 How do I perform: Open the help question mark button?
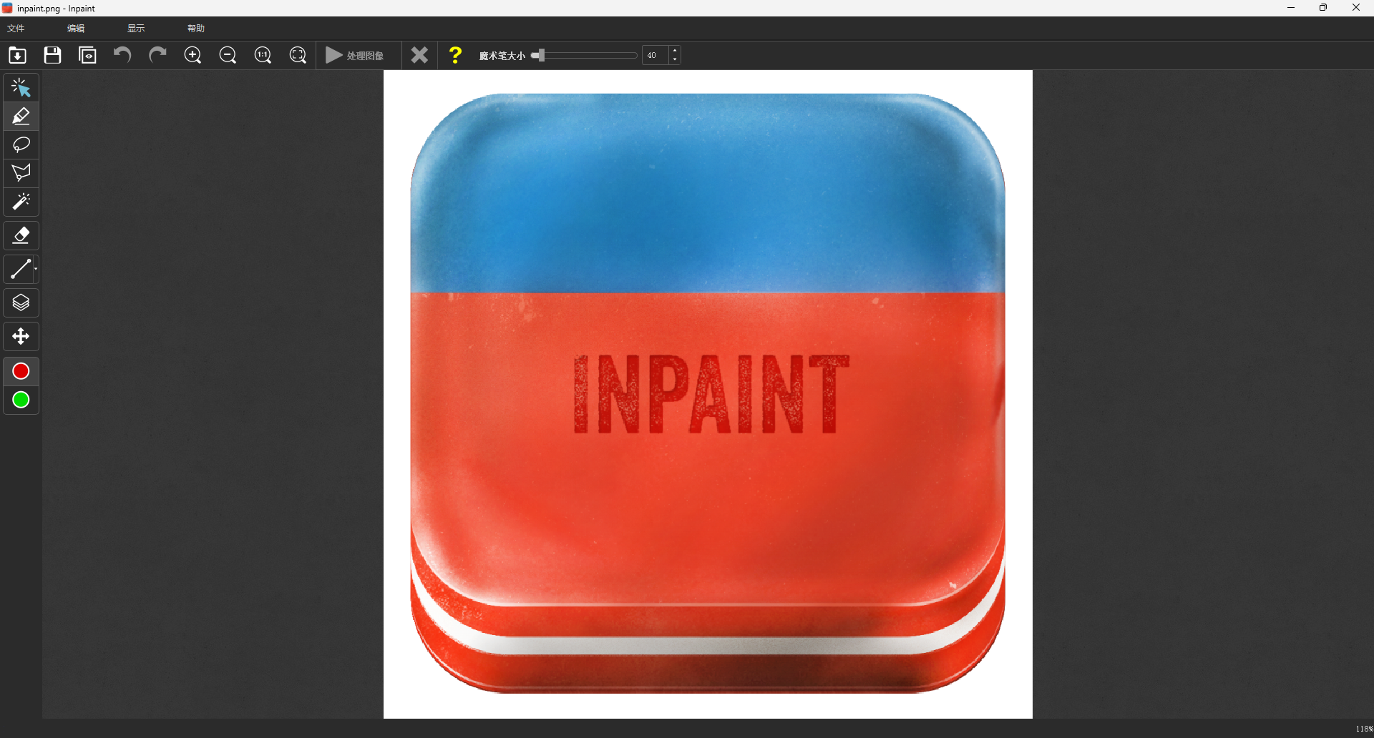point(455,55)
